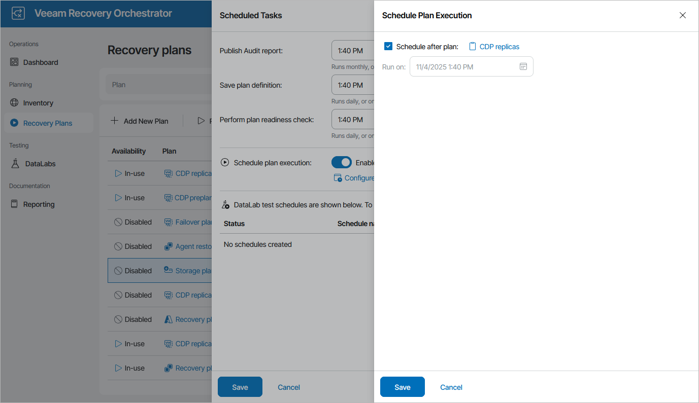Click the Inventory globe icon

pyautogui.click(x=14, y=103)
